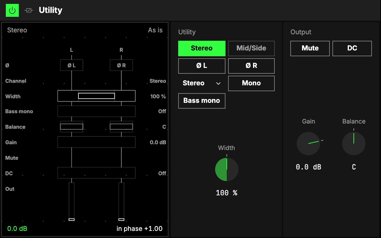Click the Balance row C value
The width and height of the screenshot is (381, 238).
tap(164, 127)
